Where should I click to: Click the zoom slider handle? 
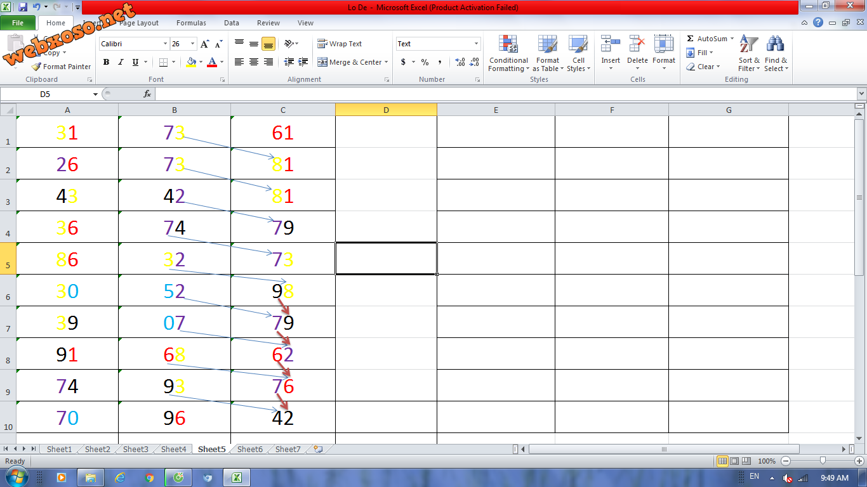[x=823, y=461]
